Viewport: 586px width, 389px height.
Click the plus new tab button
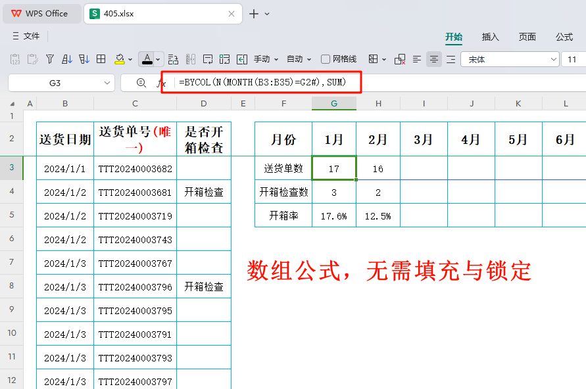pos(254,14)
